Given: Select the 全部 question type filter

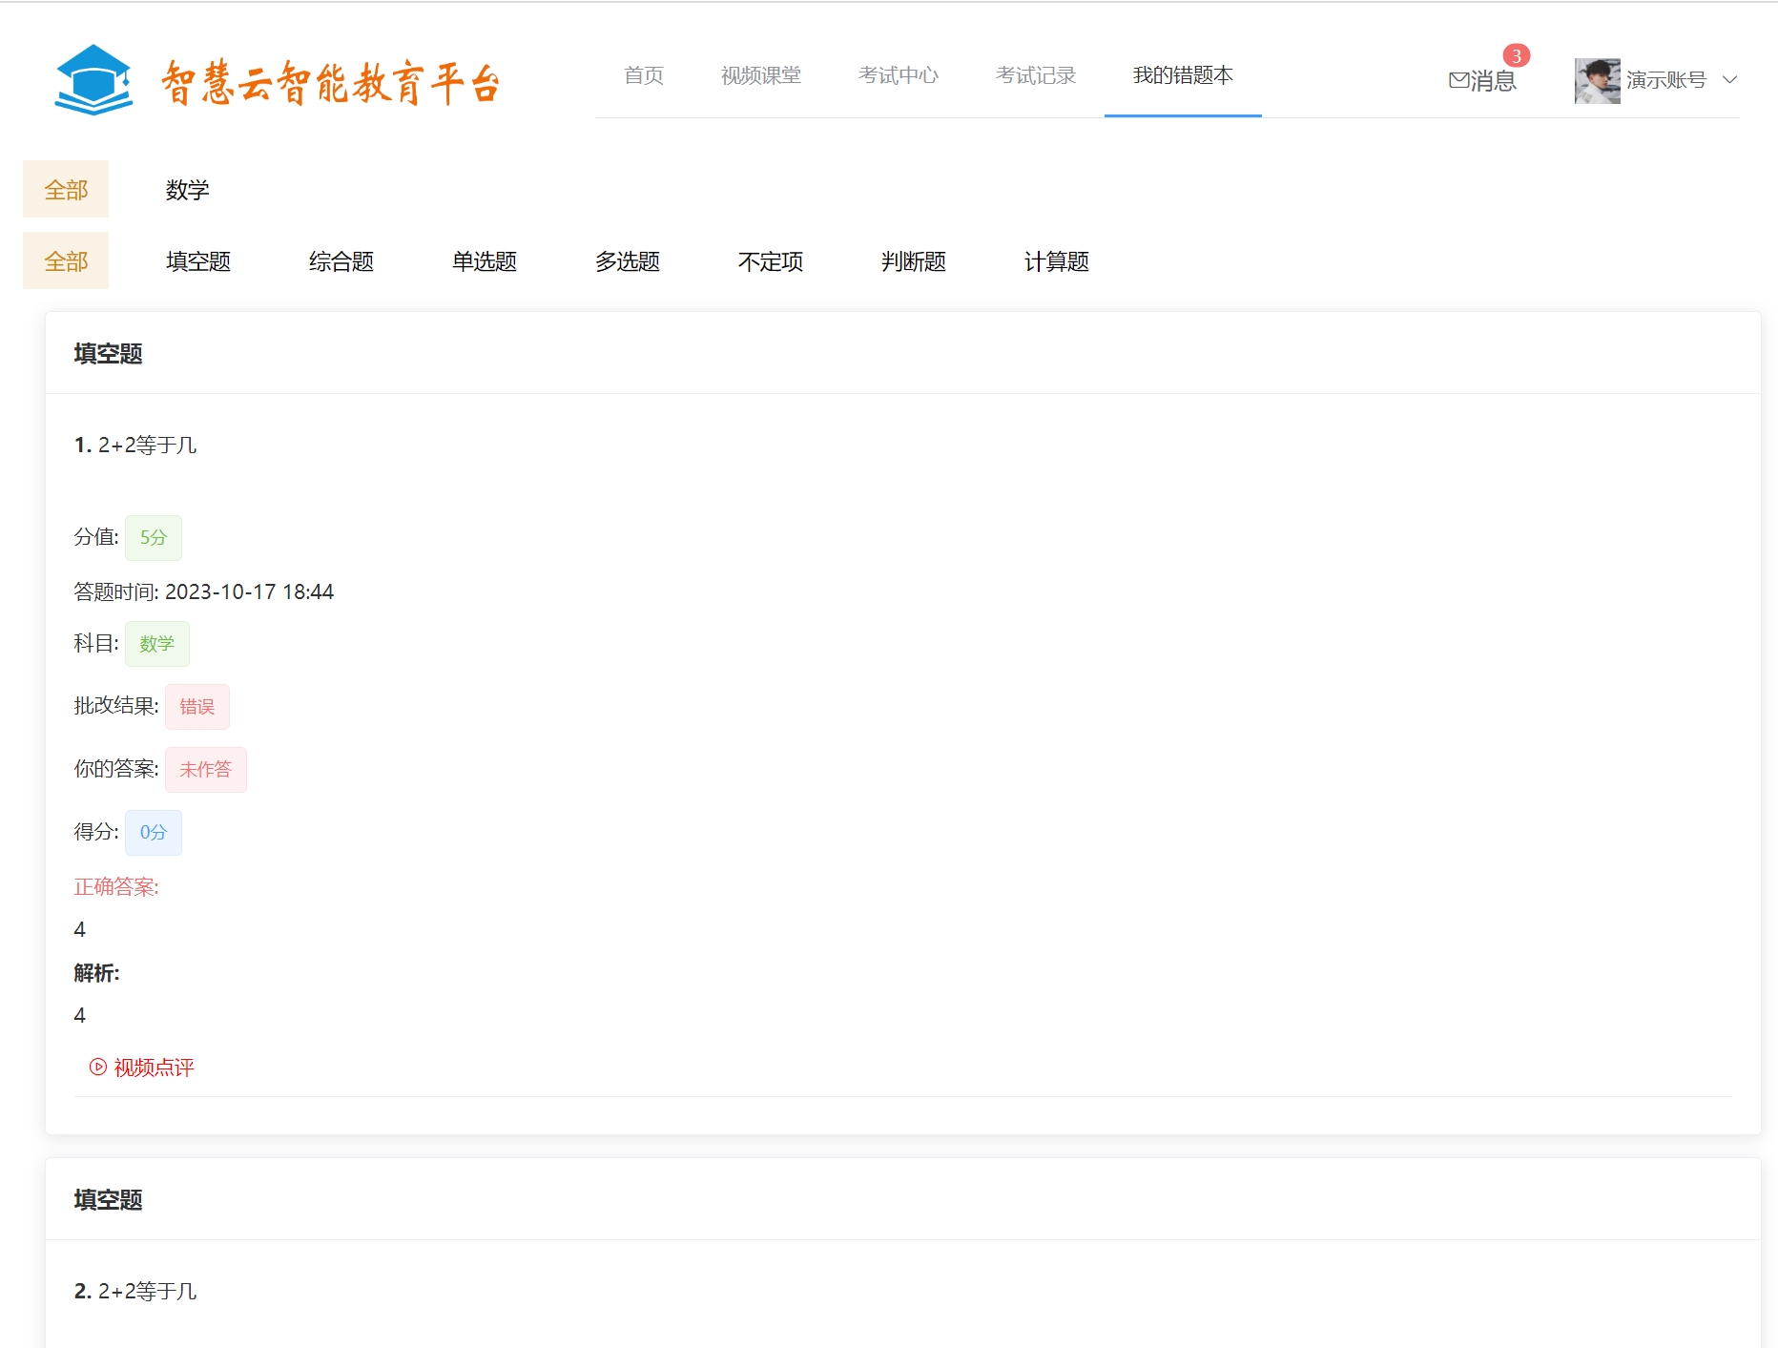Looking at the screenshot, I should [x=66, y=261].
